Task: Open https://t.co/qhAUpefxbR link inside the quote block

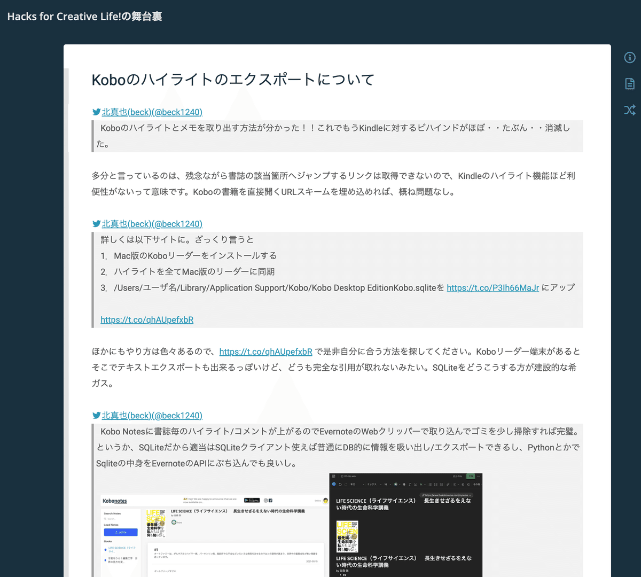Action: pyautogui.click(x=147, y=320)
